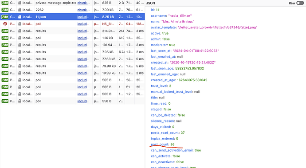The width and height of the screenshot is (306, 168).
Task: Click the manual_locked_trust_level key
Action: [x=172, y=92]
